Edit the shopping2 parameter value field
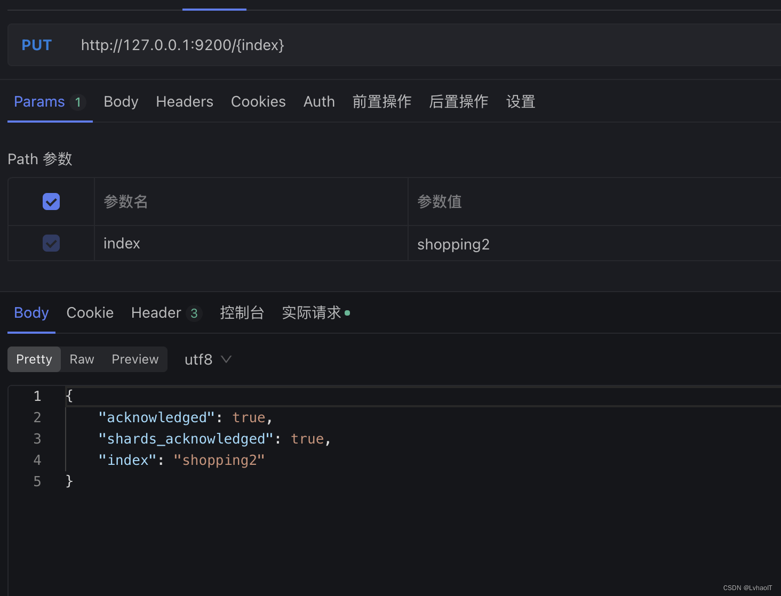 [x=594, y=243]
